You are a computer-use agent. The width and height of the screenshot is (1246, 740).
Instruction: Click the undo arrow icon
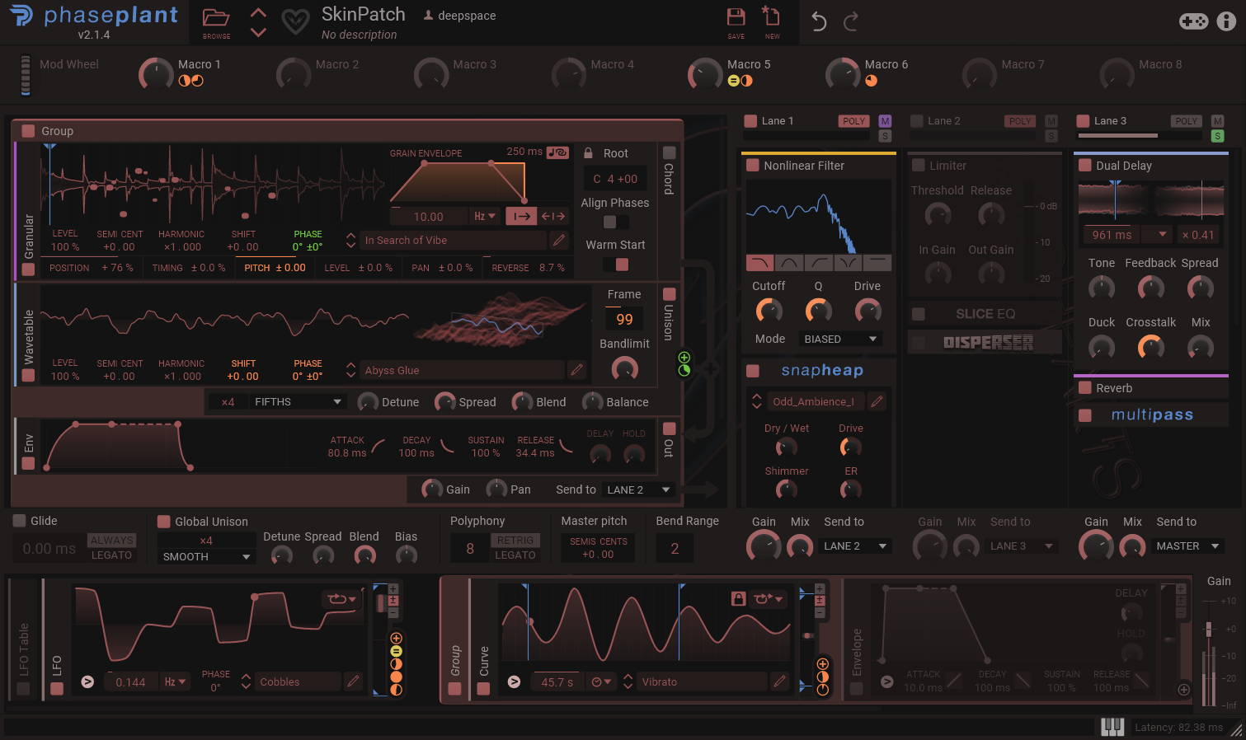pos(818,21)
